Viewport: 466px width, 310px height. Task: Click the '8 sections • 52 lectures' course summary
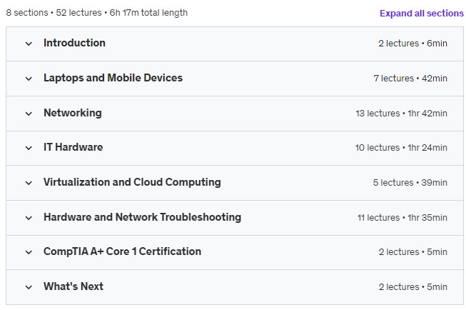97,13
